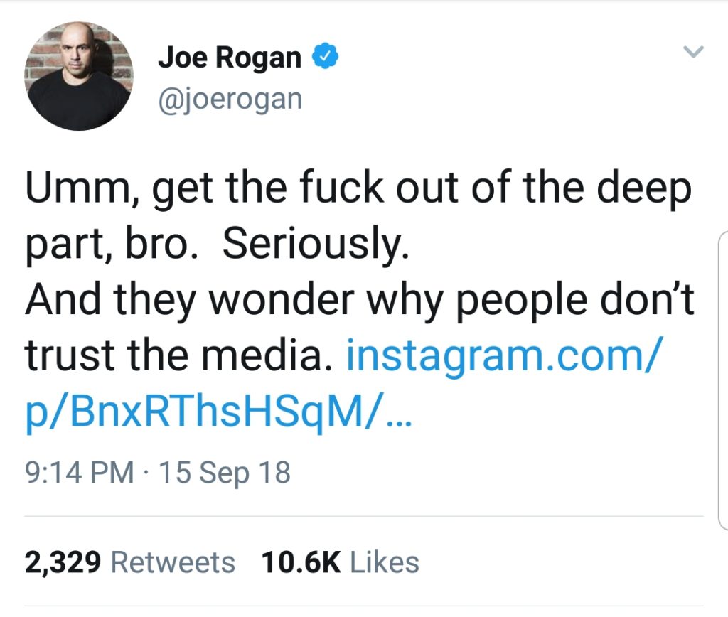
Task: View the 10.6K Likes list
Action: [341, 563]
